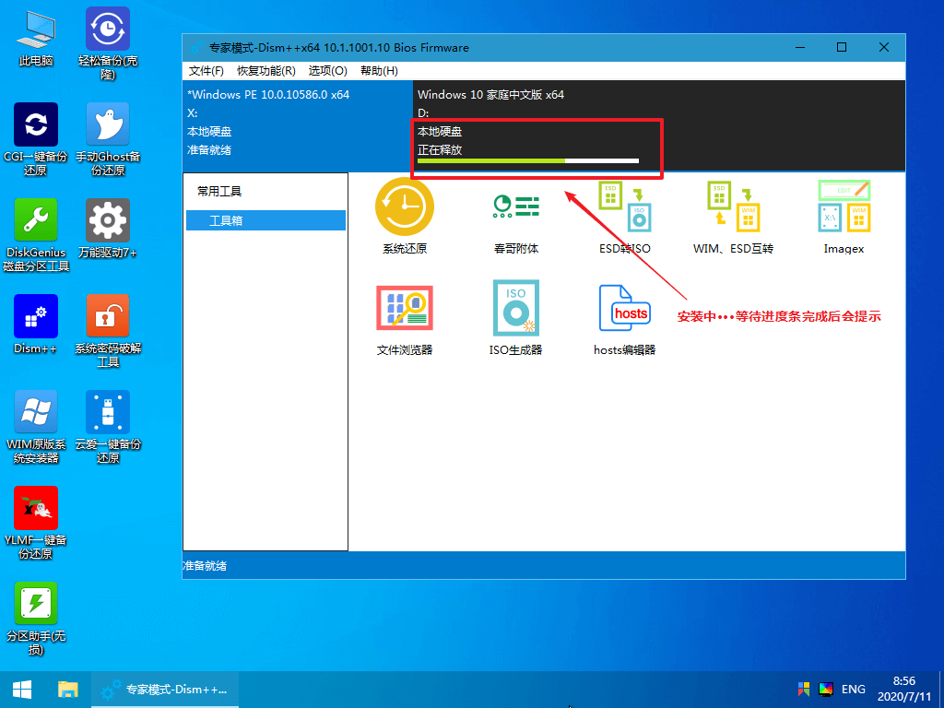Open the 帮助(H) menu

379,71
